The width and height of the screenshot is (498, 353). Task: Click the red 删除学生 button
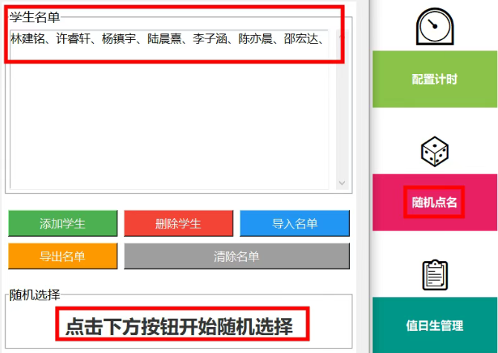click(x=178, y=223)
